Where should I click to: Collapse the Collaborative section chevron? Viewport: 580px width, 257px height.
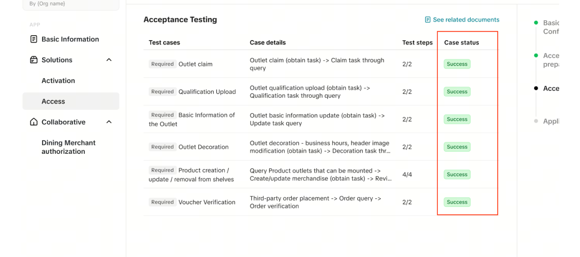109,122
